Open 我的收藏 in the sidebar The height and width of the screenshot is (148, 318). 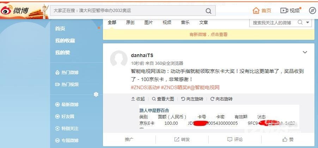click(65, 41)
